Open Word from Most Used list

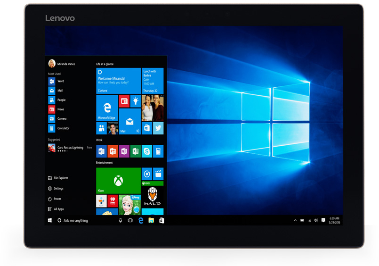tap(56, 81)
